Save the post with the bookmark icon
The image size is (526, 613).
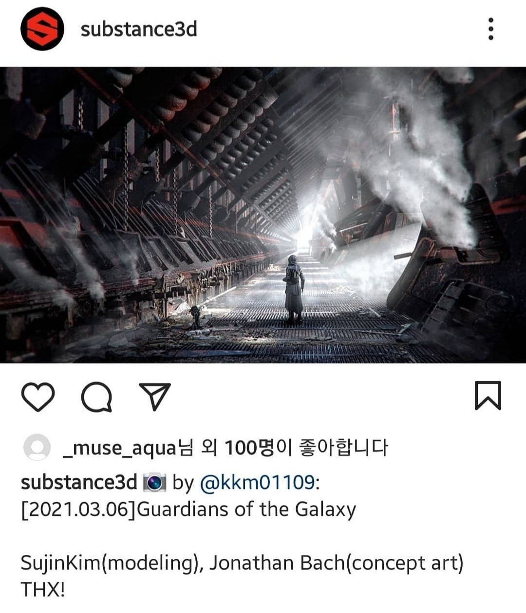pyautogui.click(x=488, y=395)
